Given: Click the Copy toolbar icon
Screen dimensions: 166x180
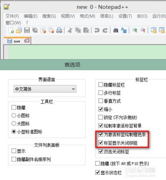Looking at the screenshot, I should (78, 30).
